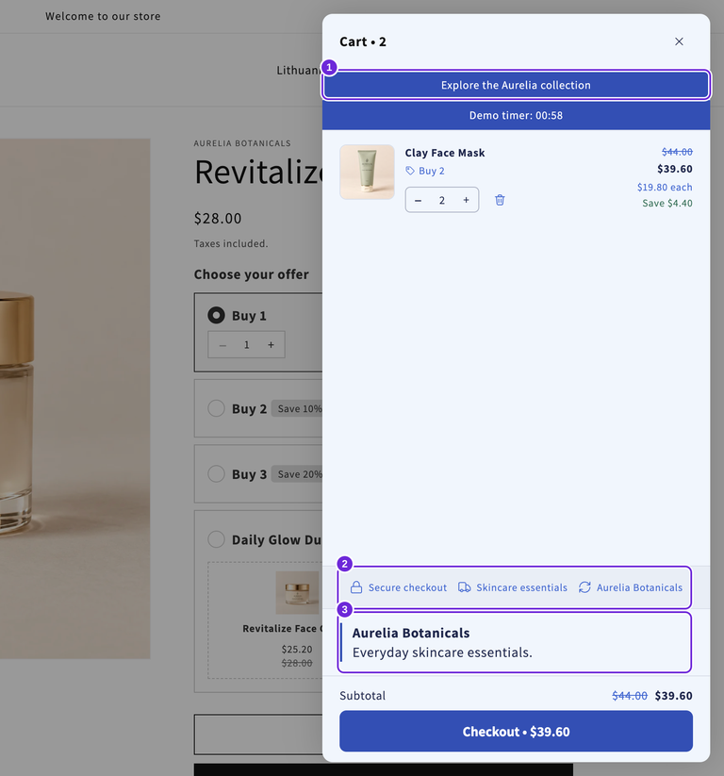This screenshot has height=776, width=724.
Task: Decrease Clay Face Mask quantity in cart
Action: click(x=419, y=200)
